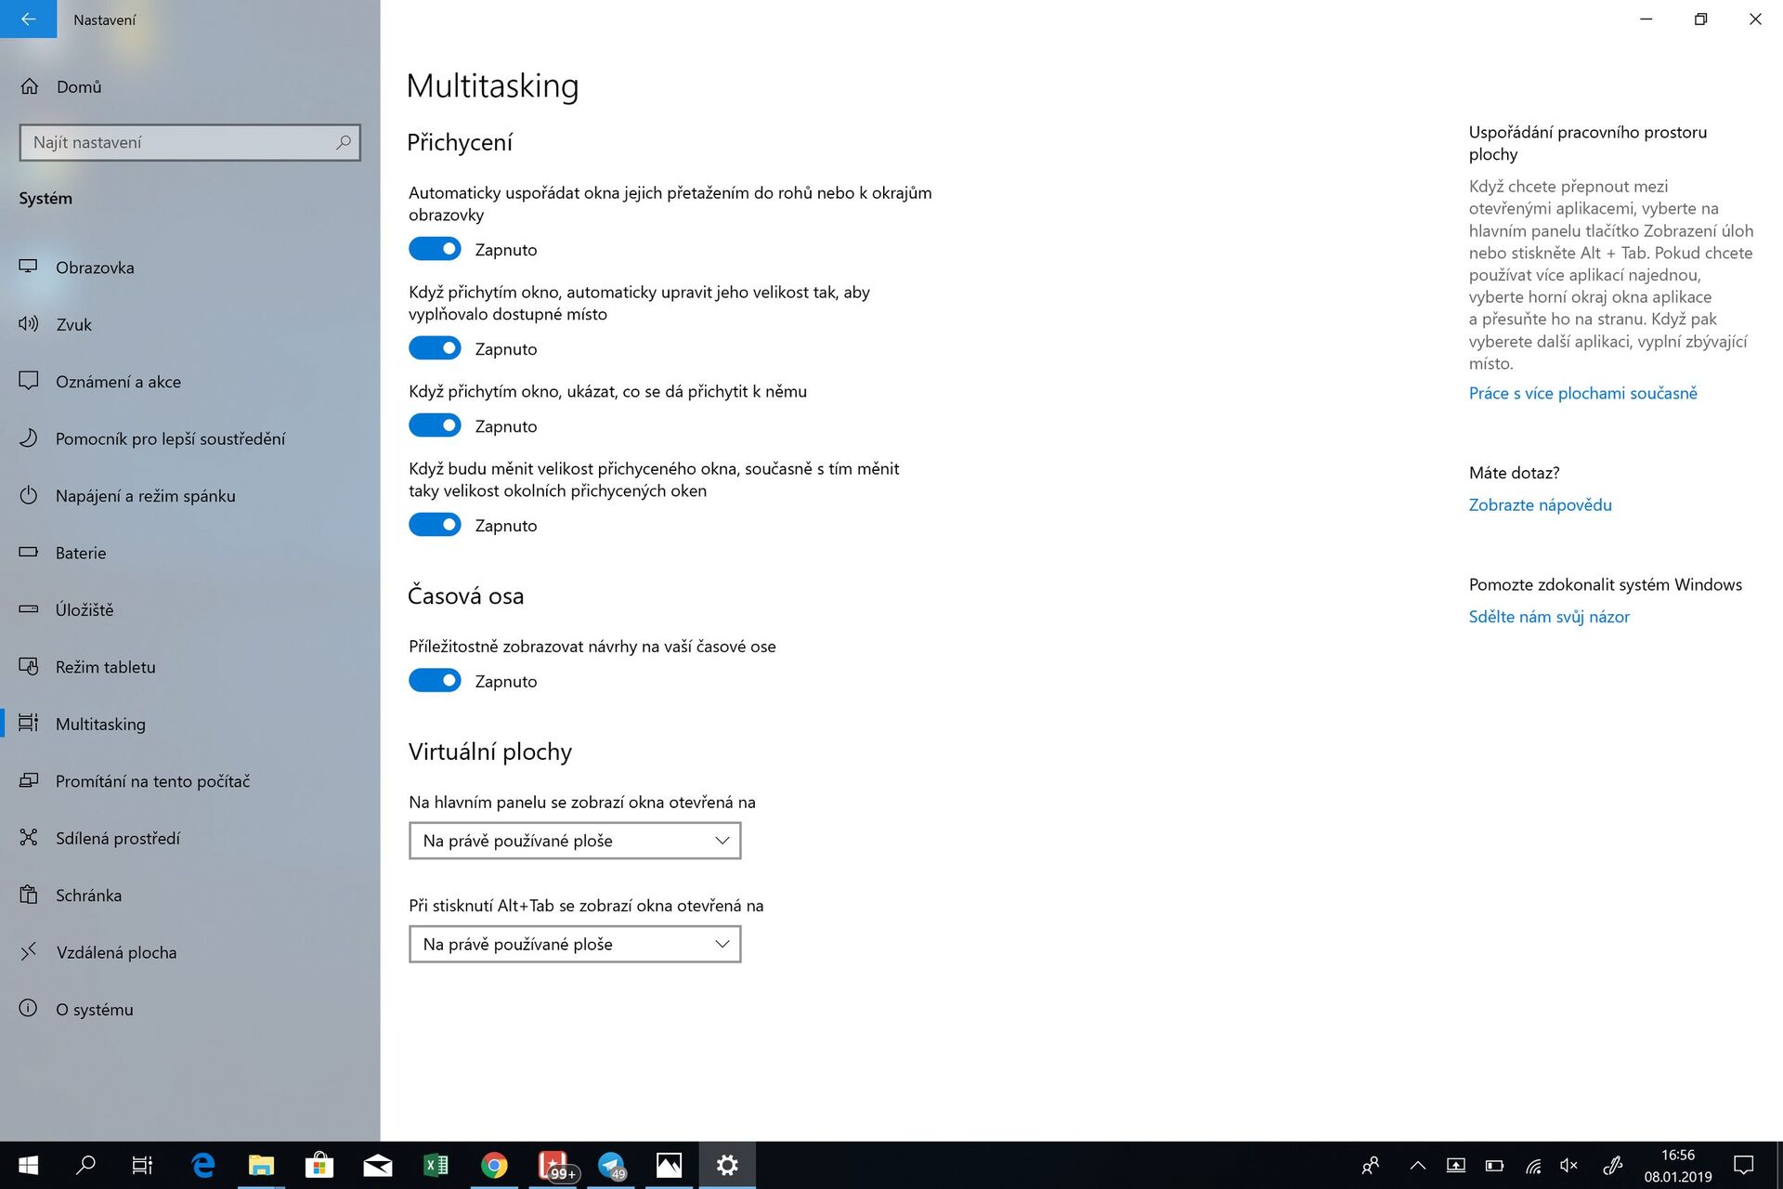Image resolution: width=1783 pixels, height=1189 pixels.
Task: Open the taskbar windows visibility dropdown
Action: tap(574, 840)
